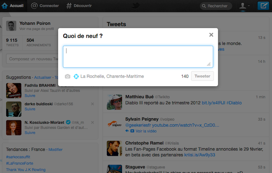Follow N. Kosciusko-Morizet via Suivre
Viewport: 272px width, 173px height.
click(30, 133)
